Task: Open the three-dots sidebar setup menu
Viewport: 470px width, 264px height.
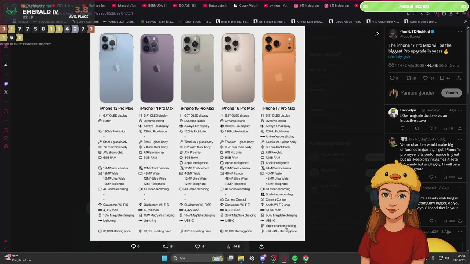Action: point(6,249)
